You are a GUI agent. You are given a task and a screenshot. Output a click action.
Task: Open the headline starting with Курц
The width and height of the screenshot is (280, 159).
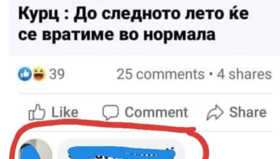click(133, 24)
